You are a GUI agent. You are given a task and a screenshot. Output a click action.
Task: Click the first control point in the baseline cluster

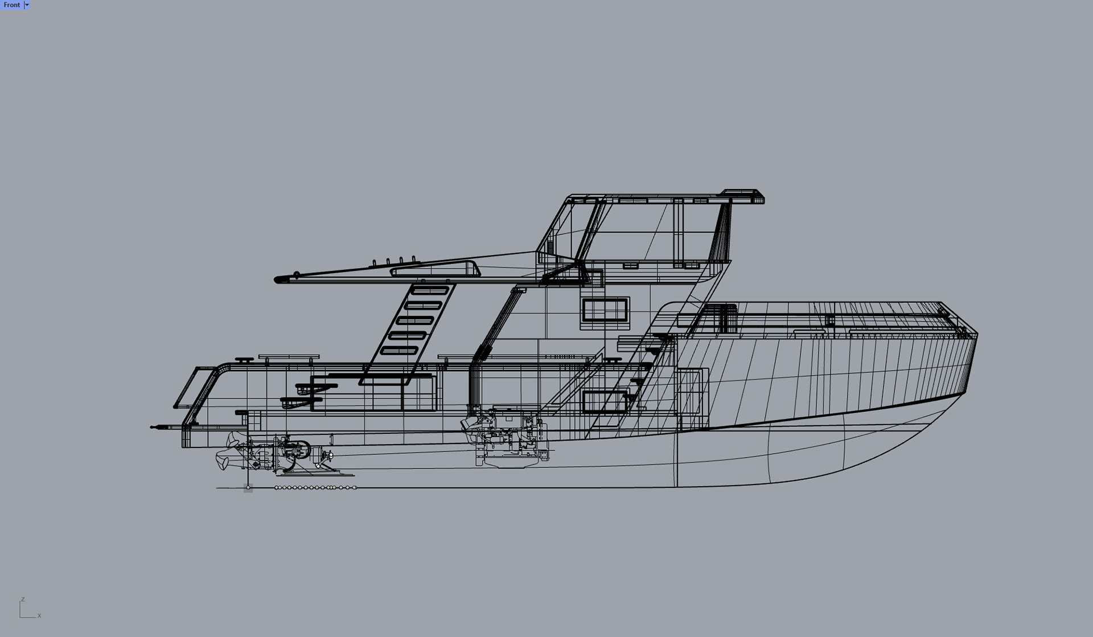pyautogui.click(x=277, y=488)
